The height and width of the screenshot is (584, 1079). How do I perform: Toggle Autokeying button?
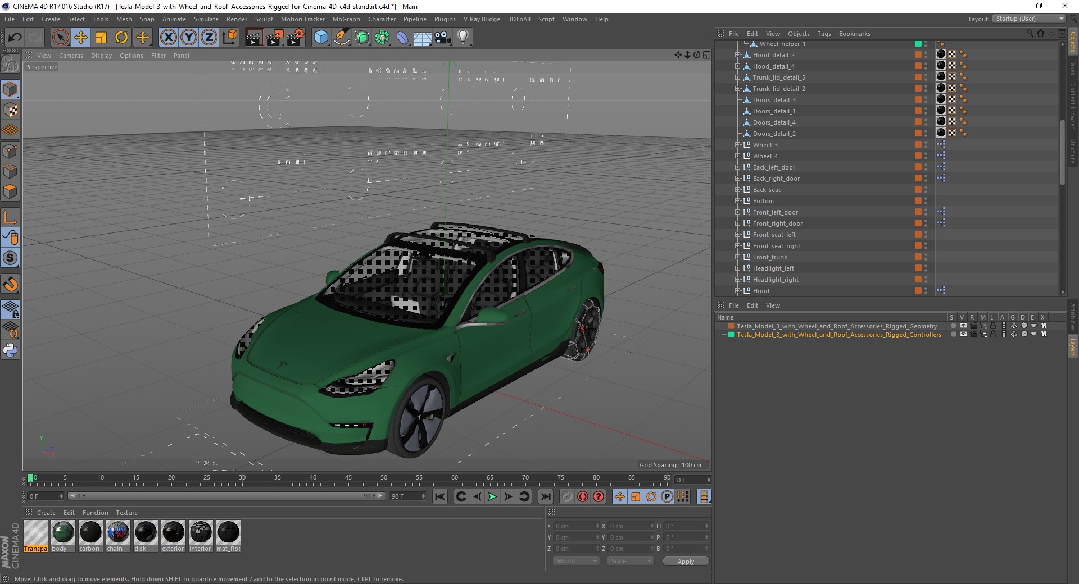point(583,496)
